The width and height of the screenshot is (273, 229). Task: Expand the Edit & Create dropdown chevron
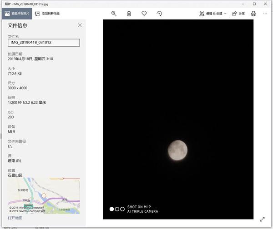[225, 14]
